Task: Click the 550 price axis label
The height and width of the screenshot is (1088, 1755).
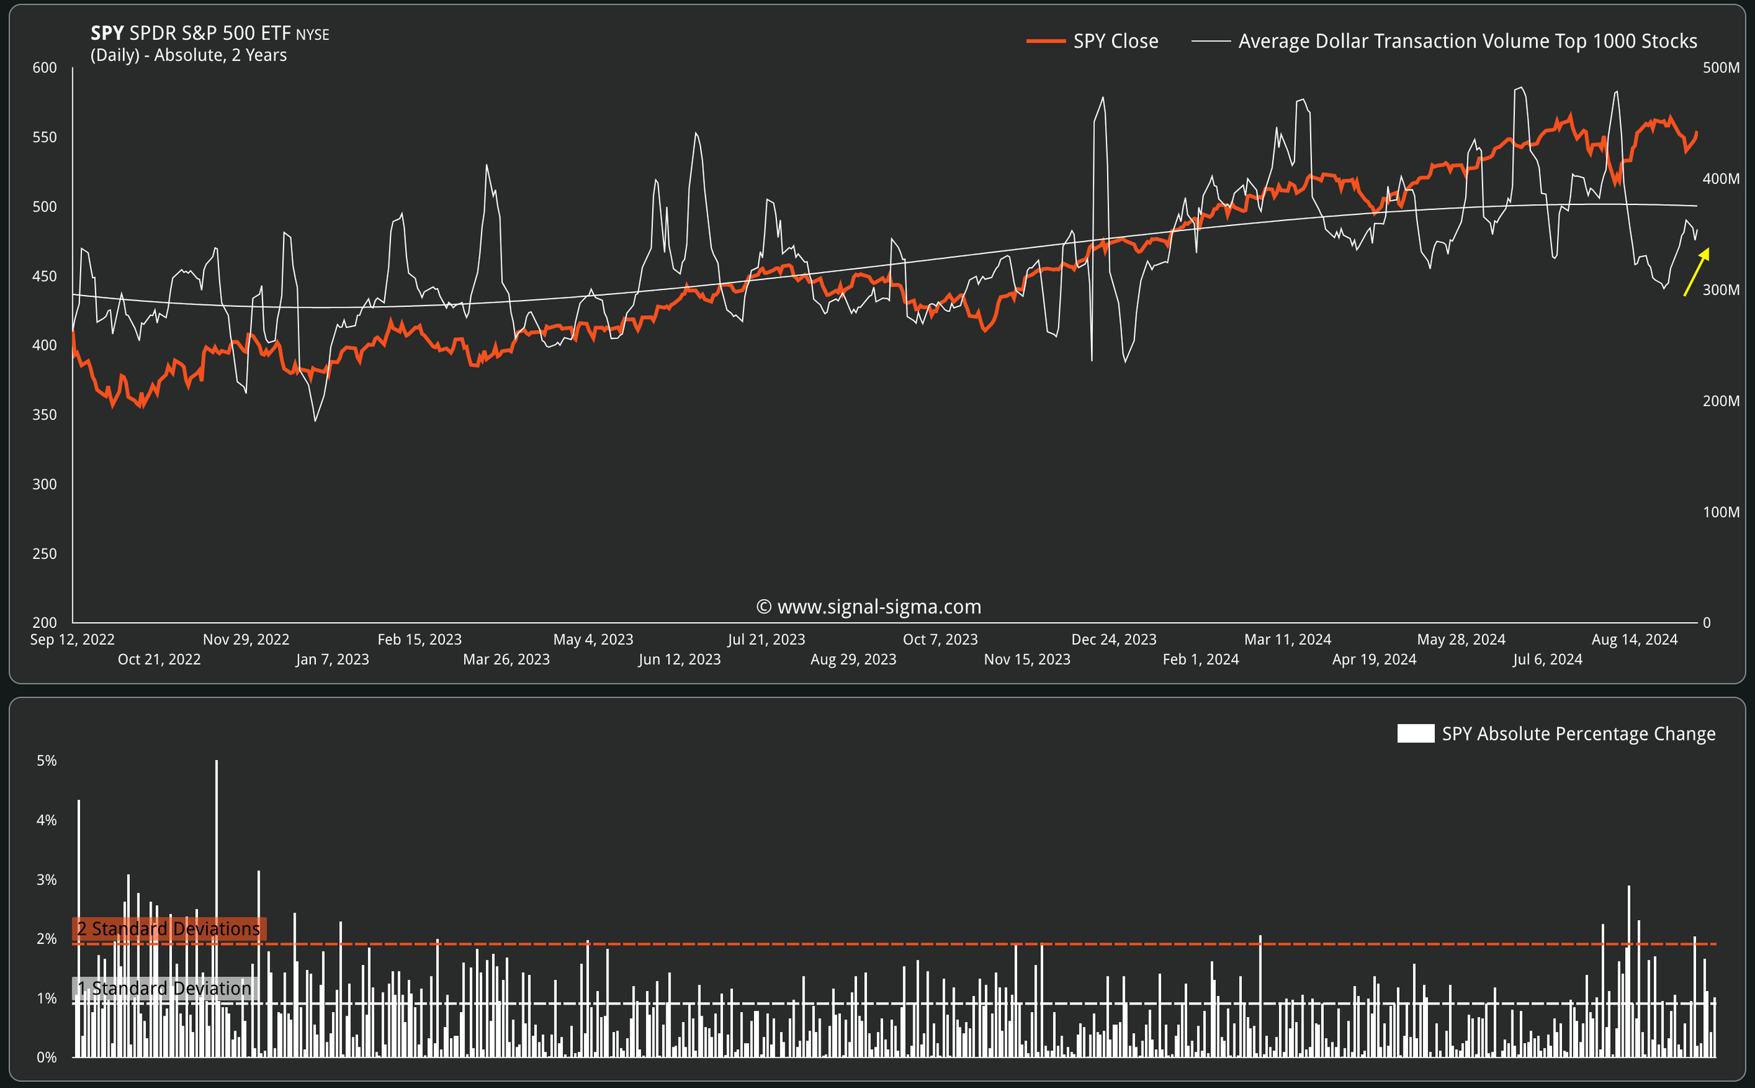Action: tap(44, 137)
